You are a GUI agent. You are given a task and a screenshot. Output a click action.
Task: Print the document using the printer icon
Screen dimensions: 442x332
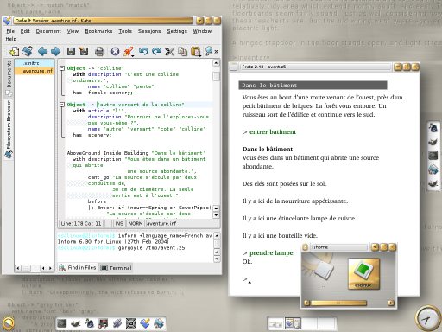pyautogui.click(x=99, y=52)
